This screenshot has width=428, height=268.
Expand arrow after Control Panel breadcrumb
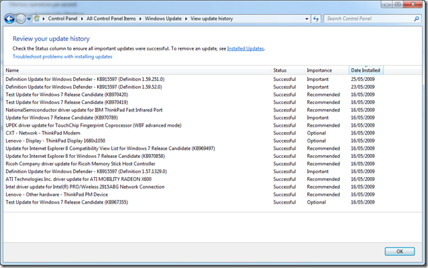tap(82, 19)
